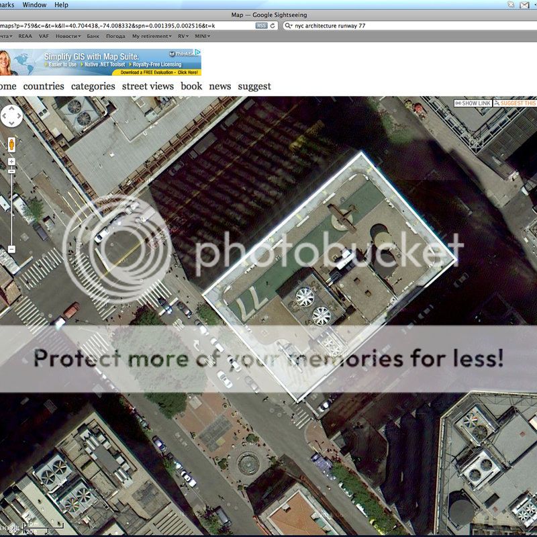Open the categories navigation link
The width and height of the screenshot is (537, 537).
[93, 86]
